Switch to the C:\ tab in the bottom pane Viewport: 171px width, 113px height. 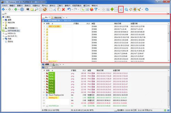point(55,65)
